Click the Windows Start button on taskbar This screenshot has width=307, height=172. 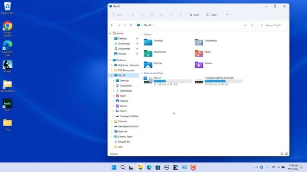point(114,167)
